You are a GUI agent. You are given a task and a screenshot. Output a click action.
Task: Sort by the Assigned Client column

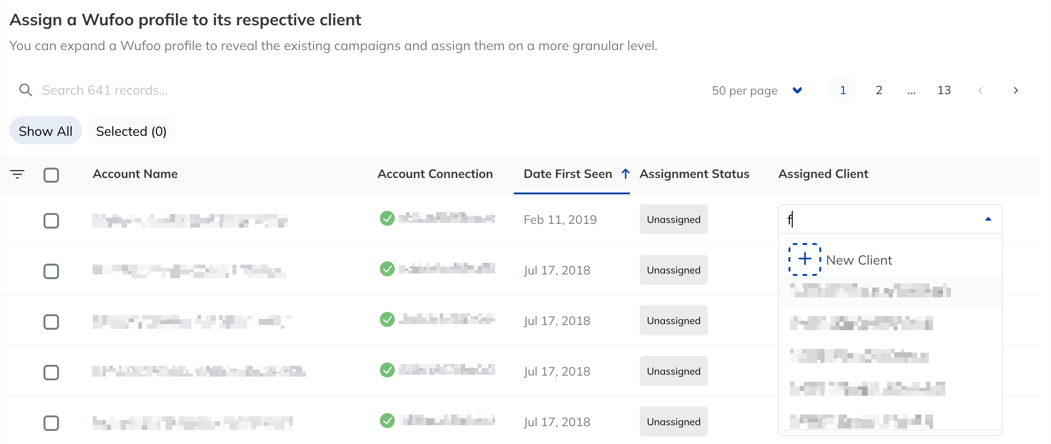click(x=823, y=174)
